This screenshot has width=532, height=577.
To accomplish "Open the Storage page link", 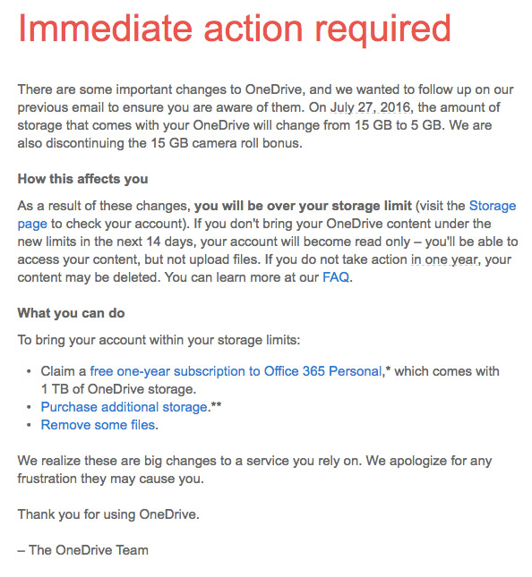I will point(493,206).
